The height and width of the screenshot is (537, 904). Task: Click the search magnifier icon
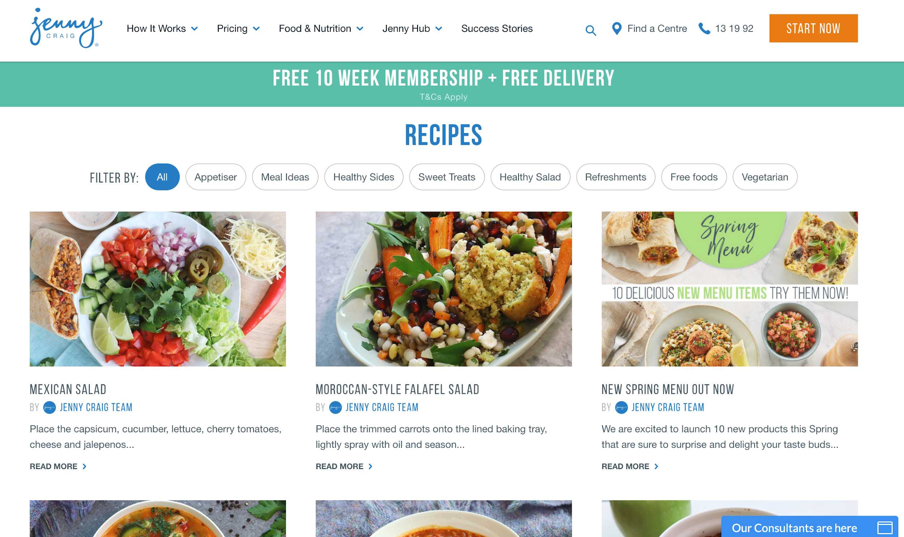pos(591,30)
